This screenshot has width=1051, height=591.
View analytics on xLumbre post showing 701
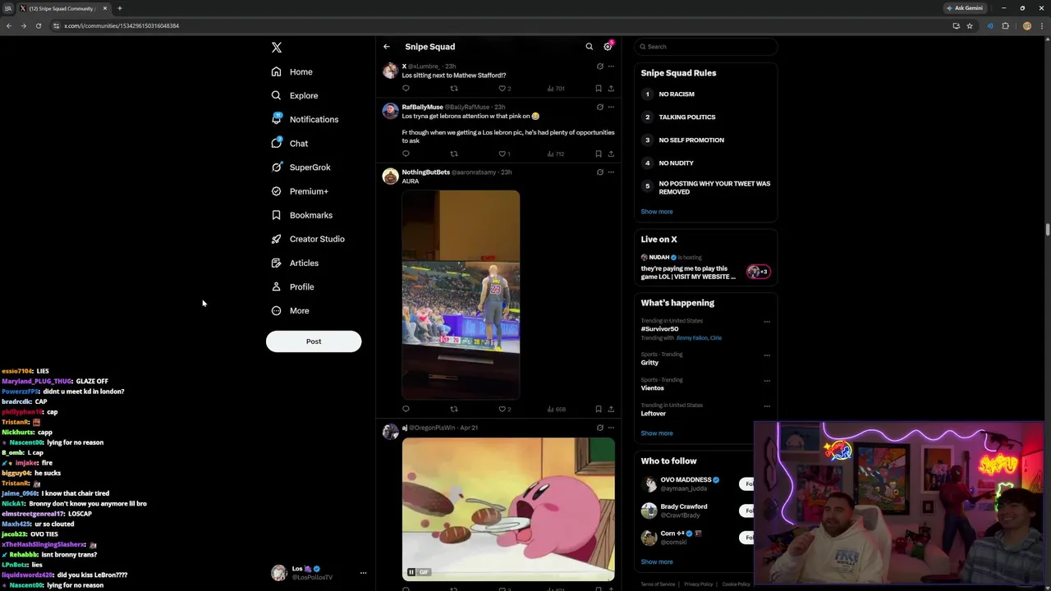pyautogui.click(x=556, y=89)
